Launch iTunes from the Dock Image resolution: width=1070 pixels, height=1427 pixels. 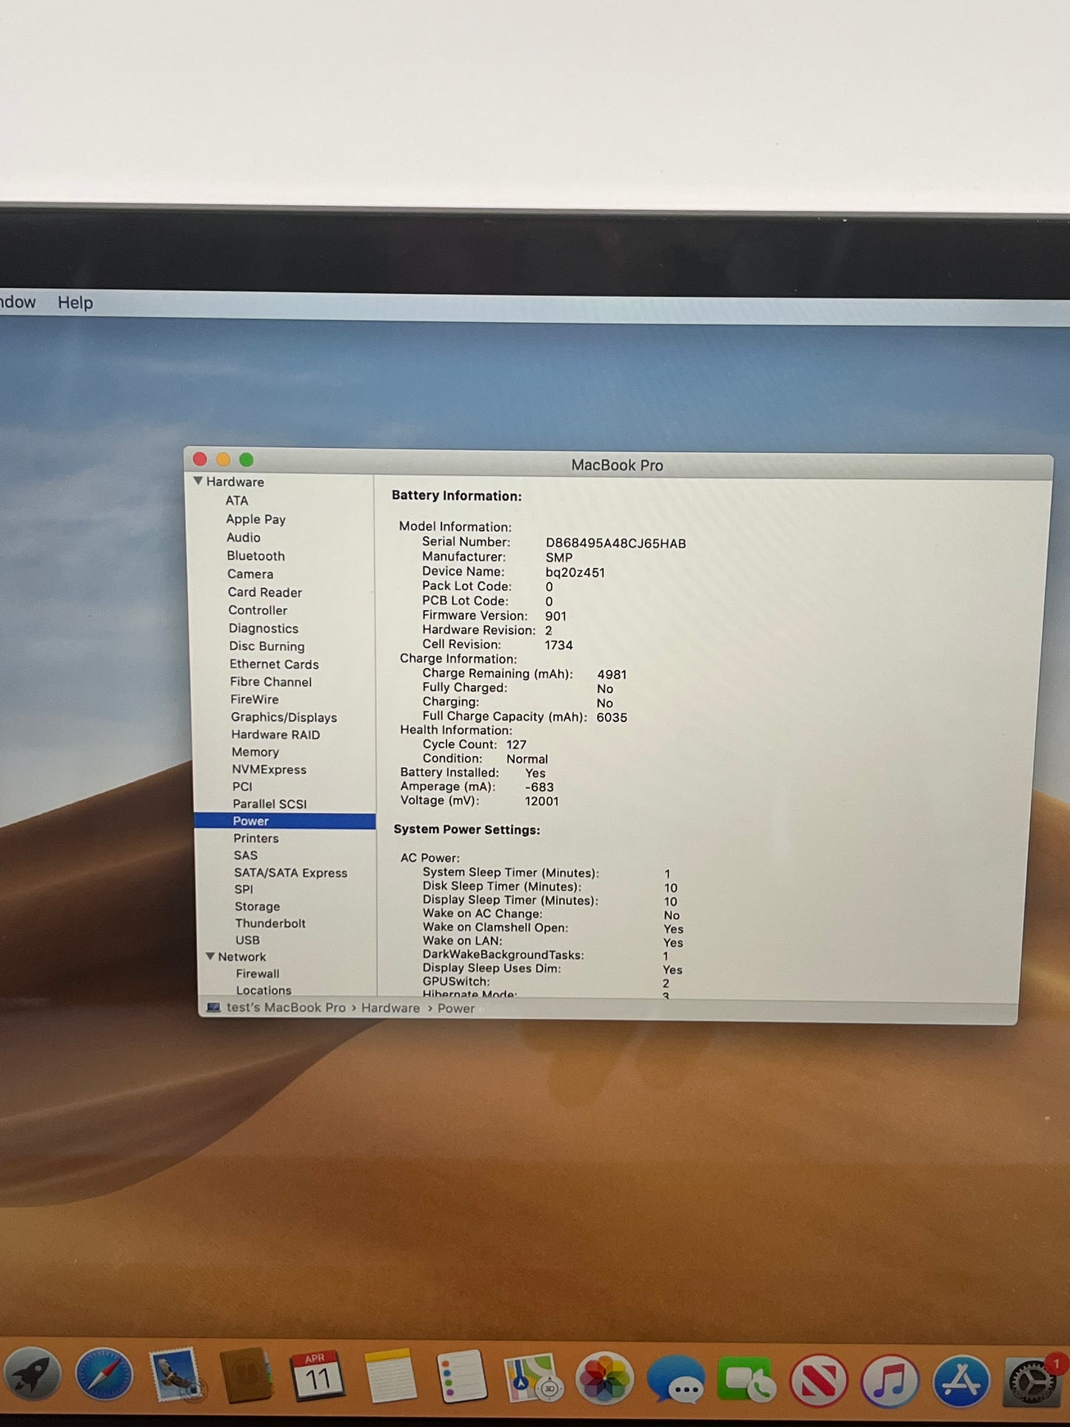[x=889, y=1381]
